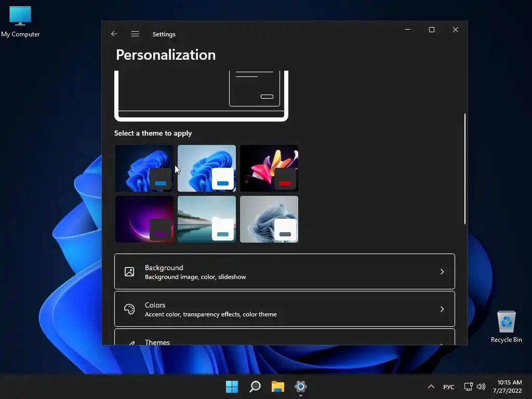Click the Background picture icon
This screenshot has width=532, height=399.
coord(129,272)
